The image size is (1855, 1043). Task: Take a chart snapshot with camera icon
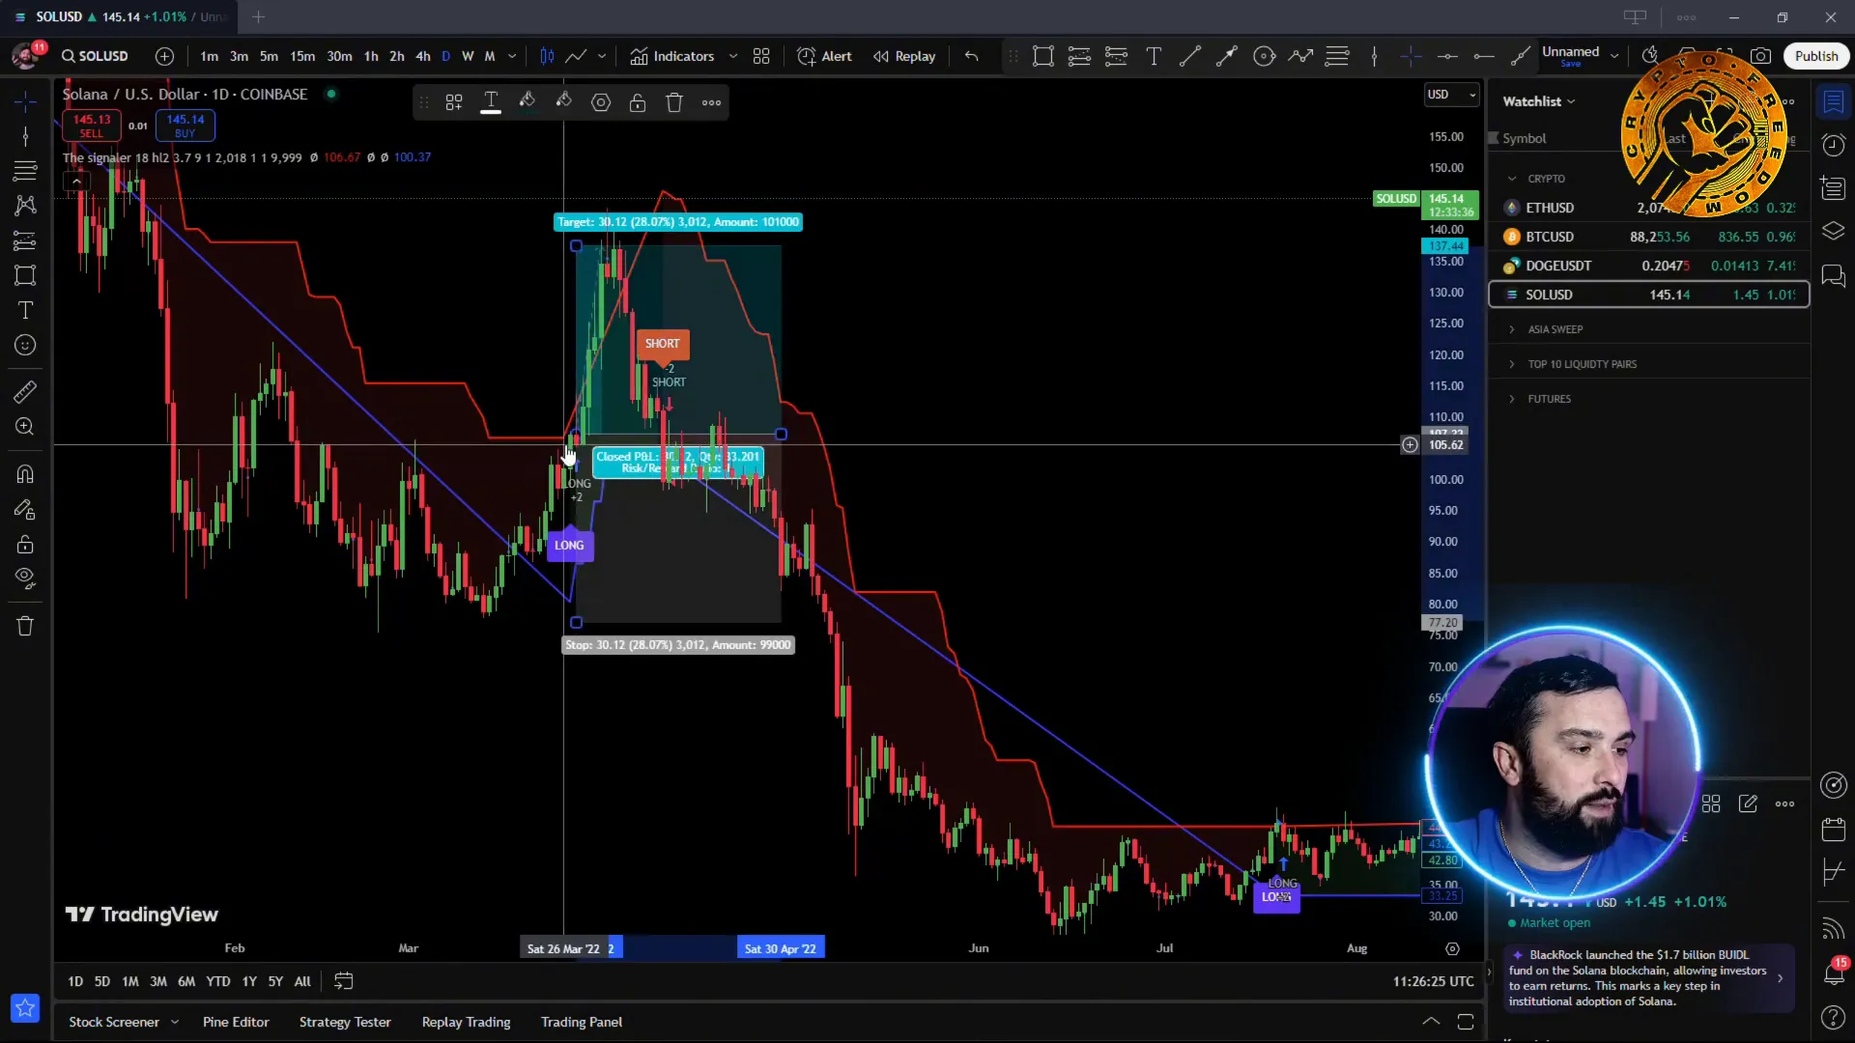1761,56
